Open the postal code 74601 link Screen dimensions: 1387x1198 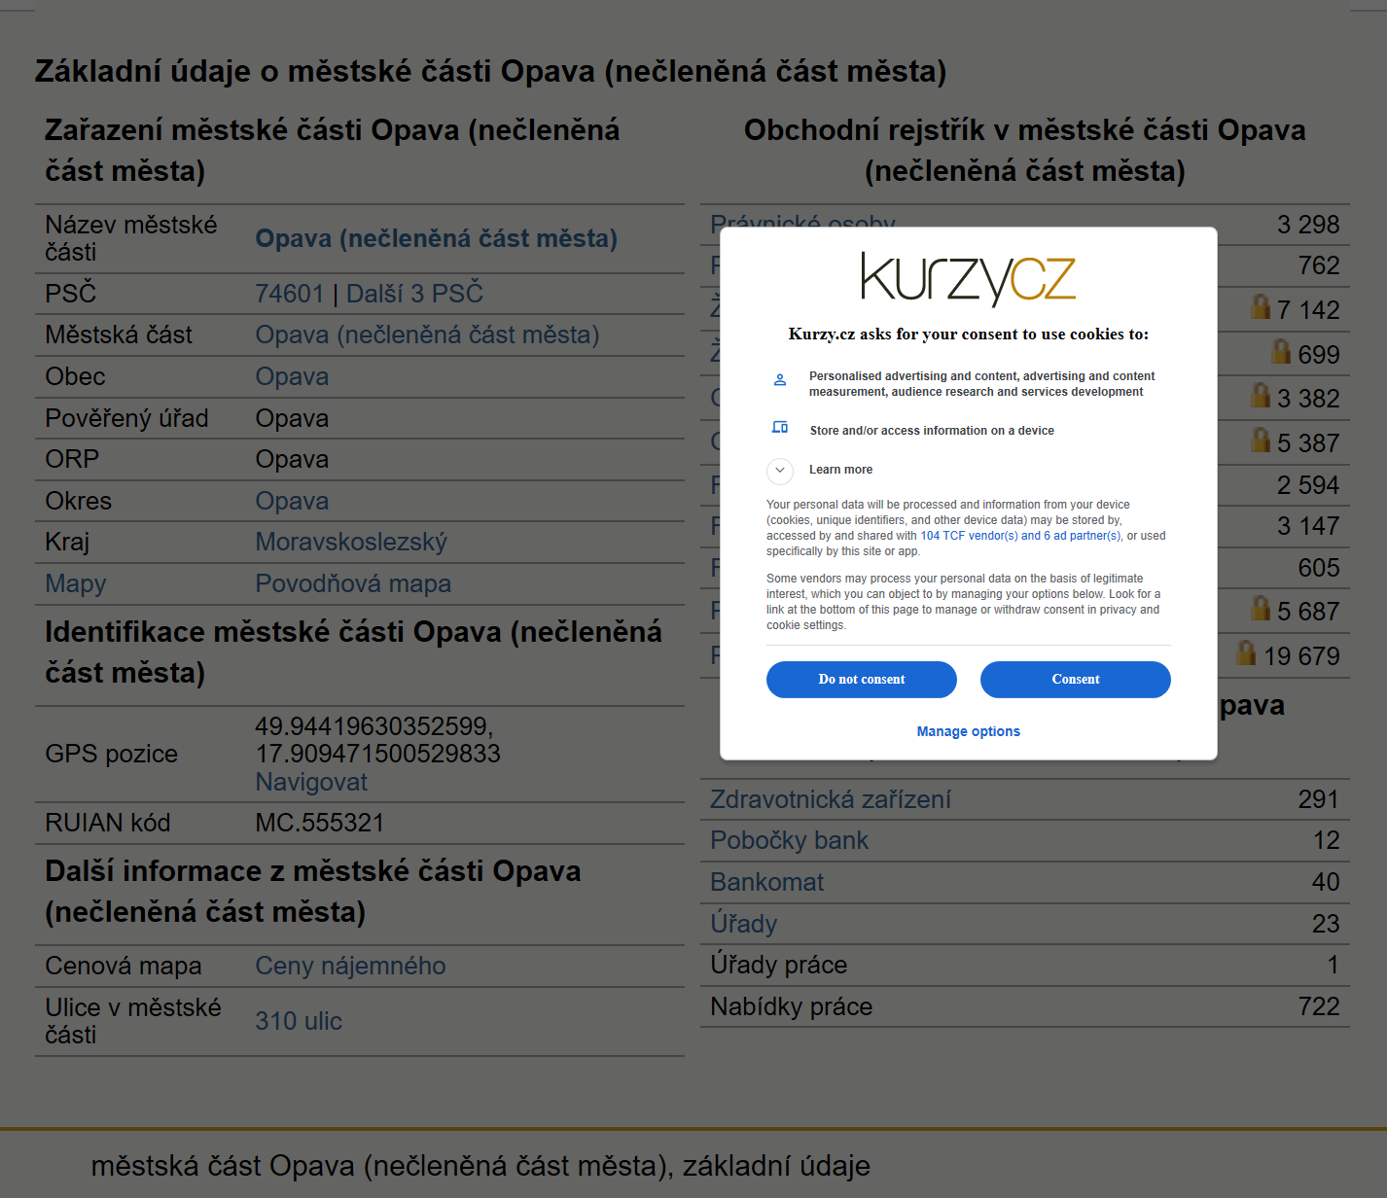click(x=290, y=294)
